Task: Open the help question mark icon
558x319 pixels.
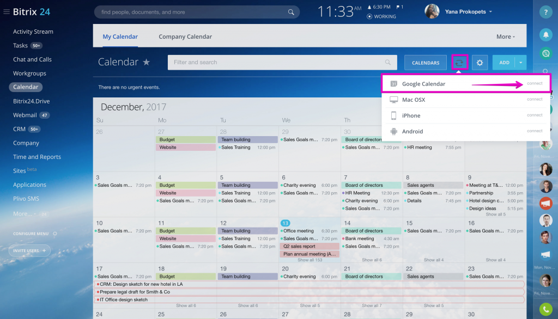Action: 545,12
